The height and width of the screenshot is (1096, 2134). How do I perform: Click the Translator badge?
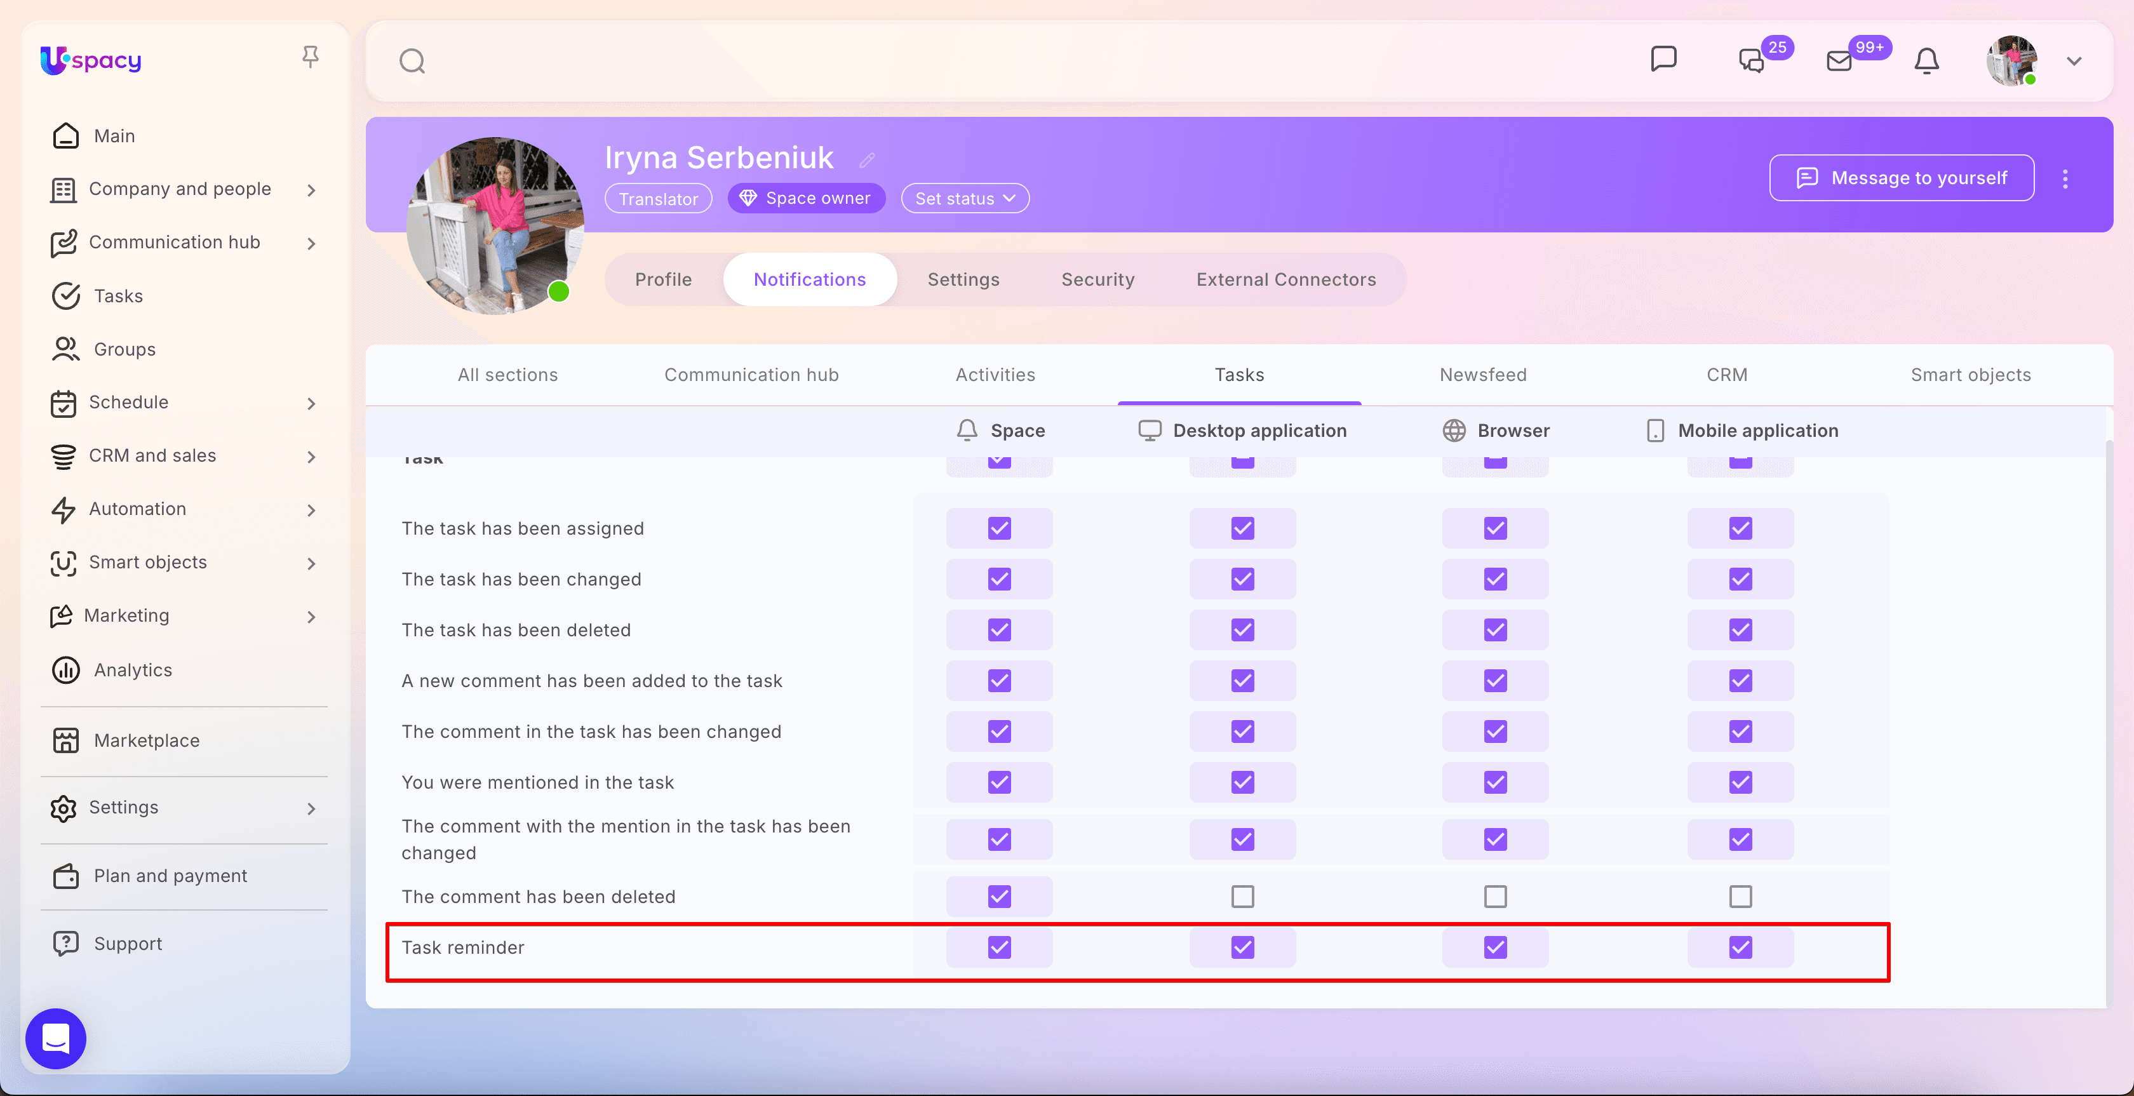point(658,199)
